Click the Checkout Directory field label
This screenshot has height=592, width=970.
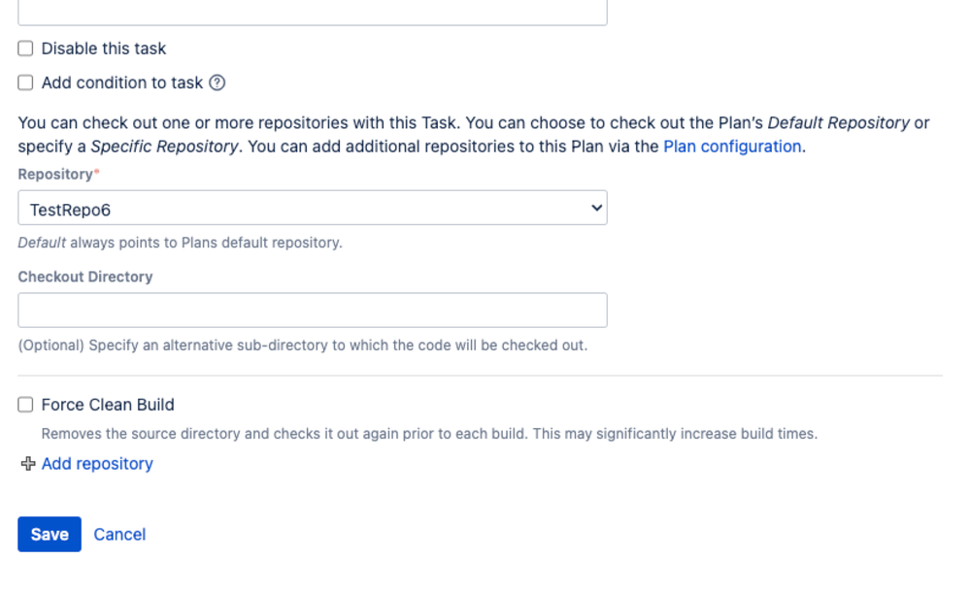tap(85, 277)
